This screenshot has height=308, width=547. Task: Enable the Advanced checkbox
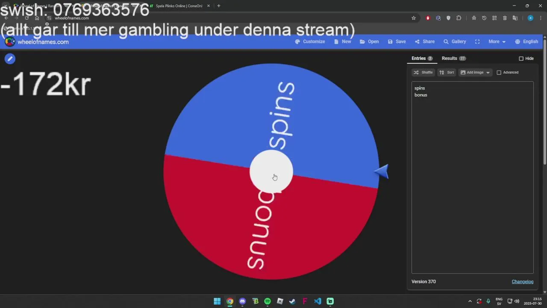499,72
